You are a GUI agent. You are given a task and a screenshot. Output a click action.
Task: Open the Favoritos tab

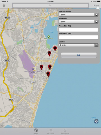tap(65, 131)
